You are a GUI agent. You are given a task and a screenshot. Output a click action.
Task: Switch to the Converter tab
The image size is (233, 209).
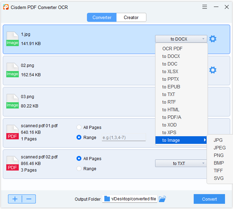click(102, 17)
